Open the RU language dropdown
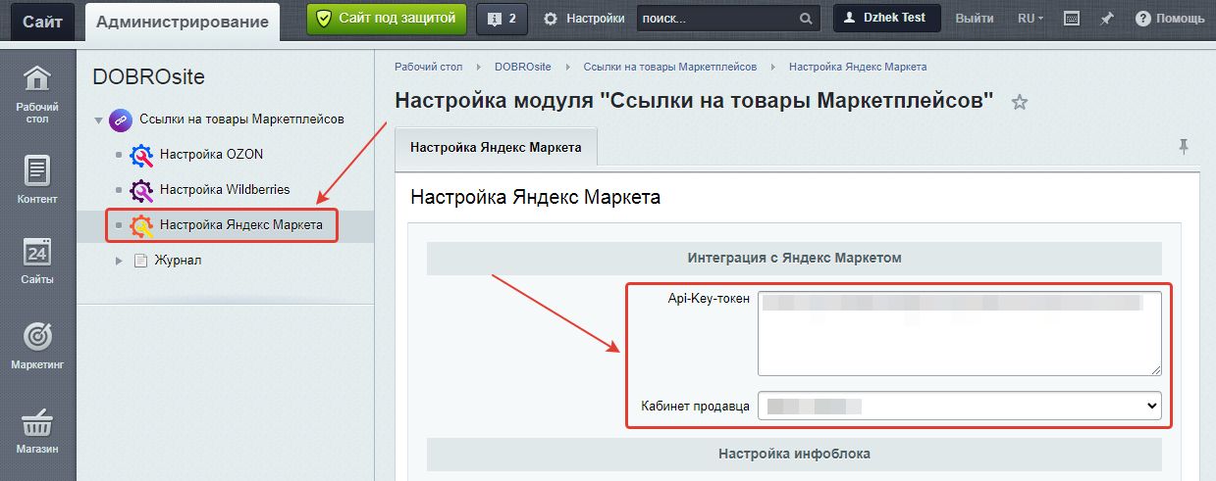1216x481 pixels. [x=1031, y=19]
